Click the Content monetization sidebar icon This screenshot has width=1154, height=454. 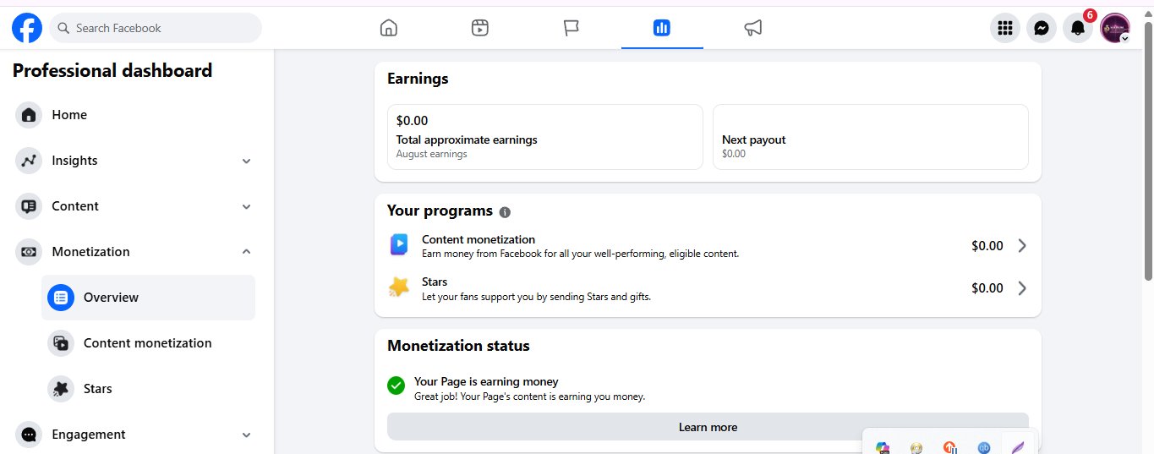[x=61, y=343]
